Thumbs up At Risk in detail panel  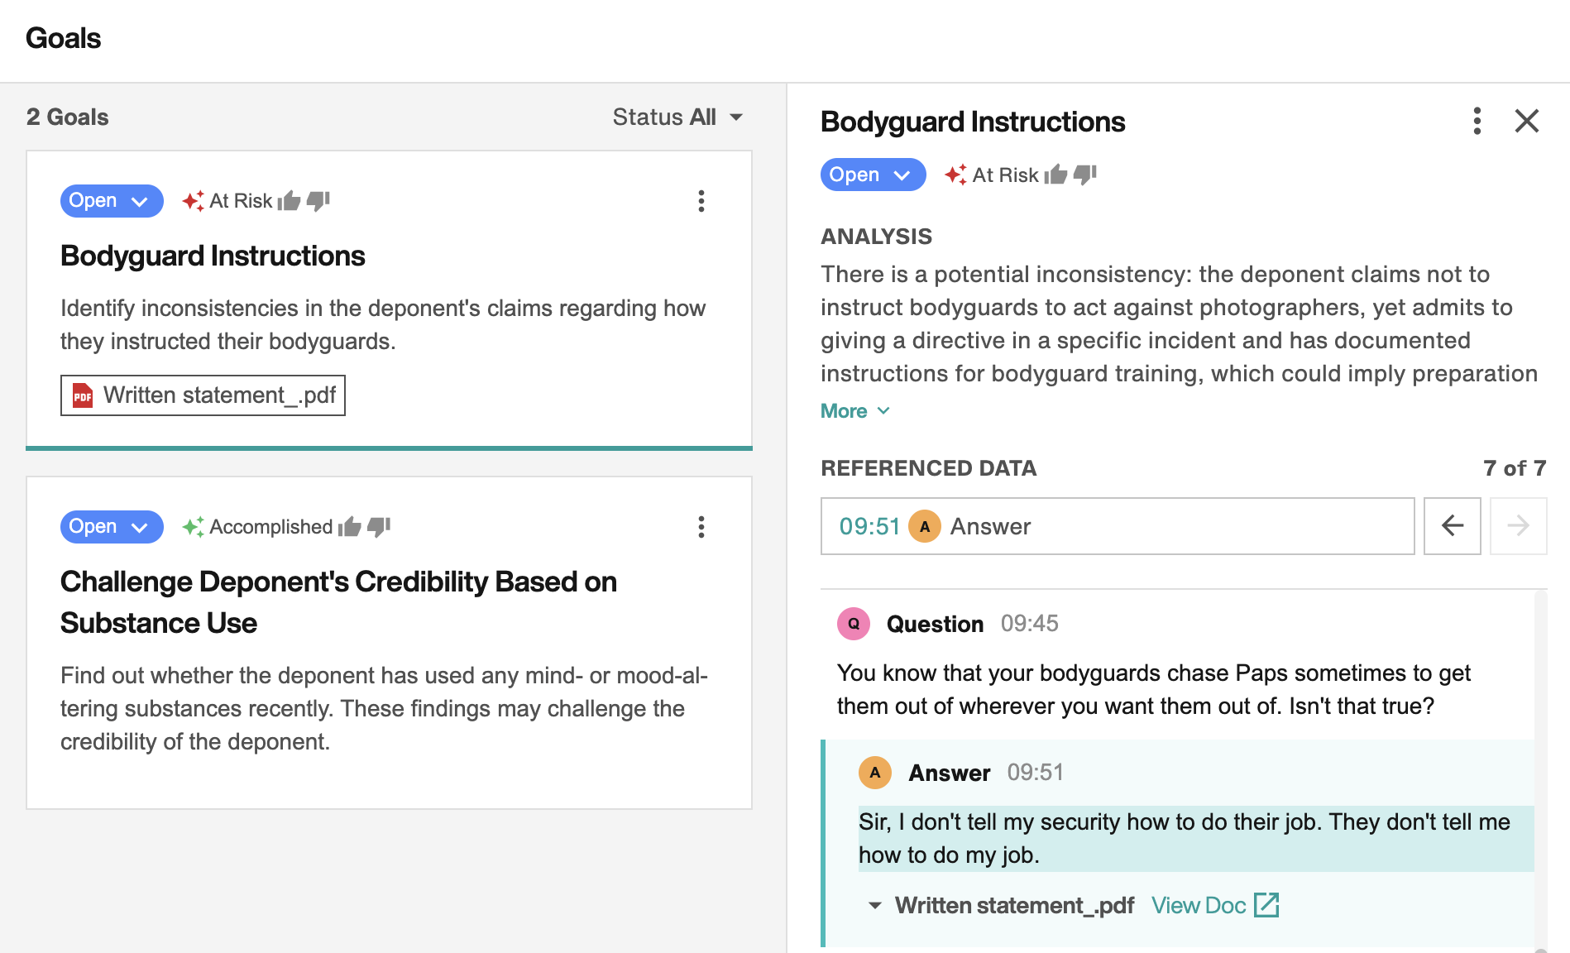click(x=1055, y=175)
